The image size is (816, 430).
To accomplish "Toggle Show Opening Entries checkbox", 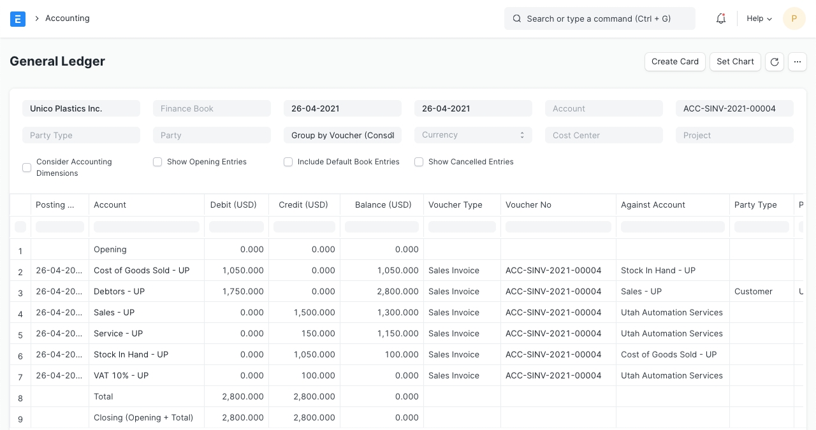I will click(157, 162).
